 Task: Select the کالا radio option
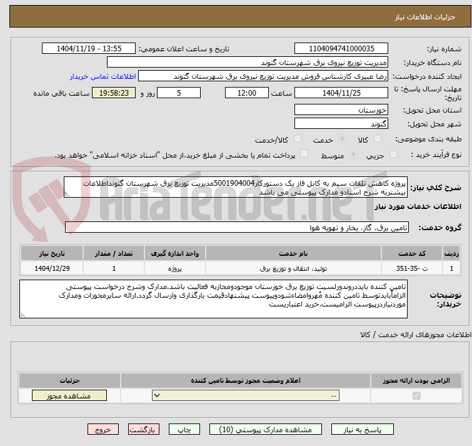point(378,139)
